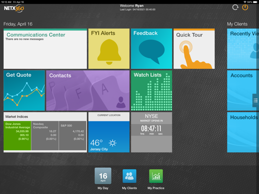Tap the My Clients section heading
The image size is (259, 194).
237,24
